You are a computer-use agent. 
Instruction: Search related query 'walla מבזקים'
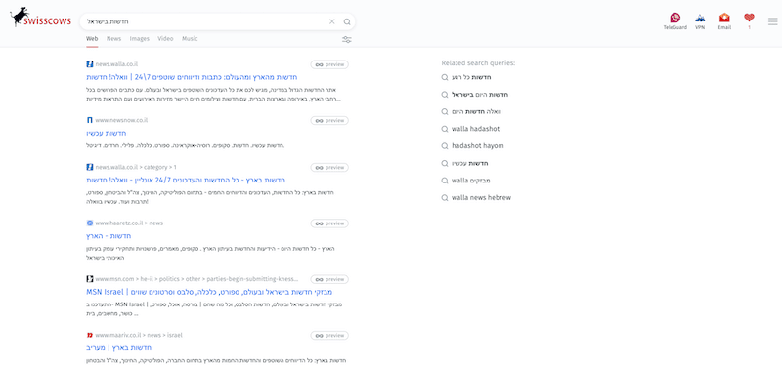click(x=471, y=181)
